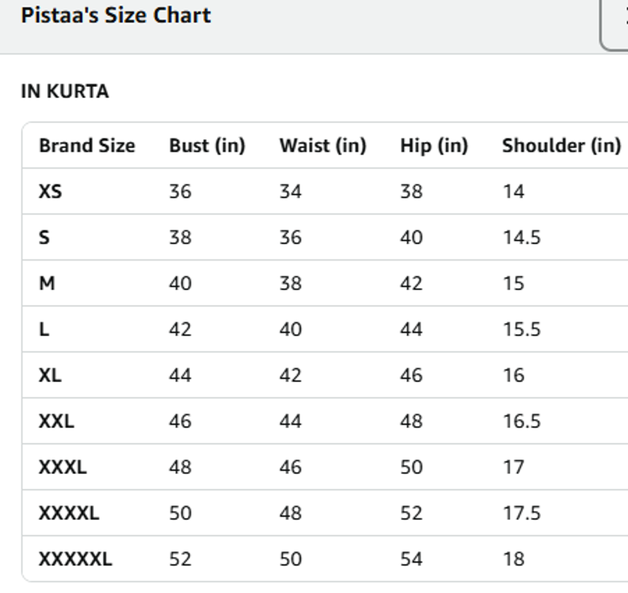
Task: Select the M brand size row label
Action: pos(47,283)
